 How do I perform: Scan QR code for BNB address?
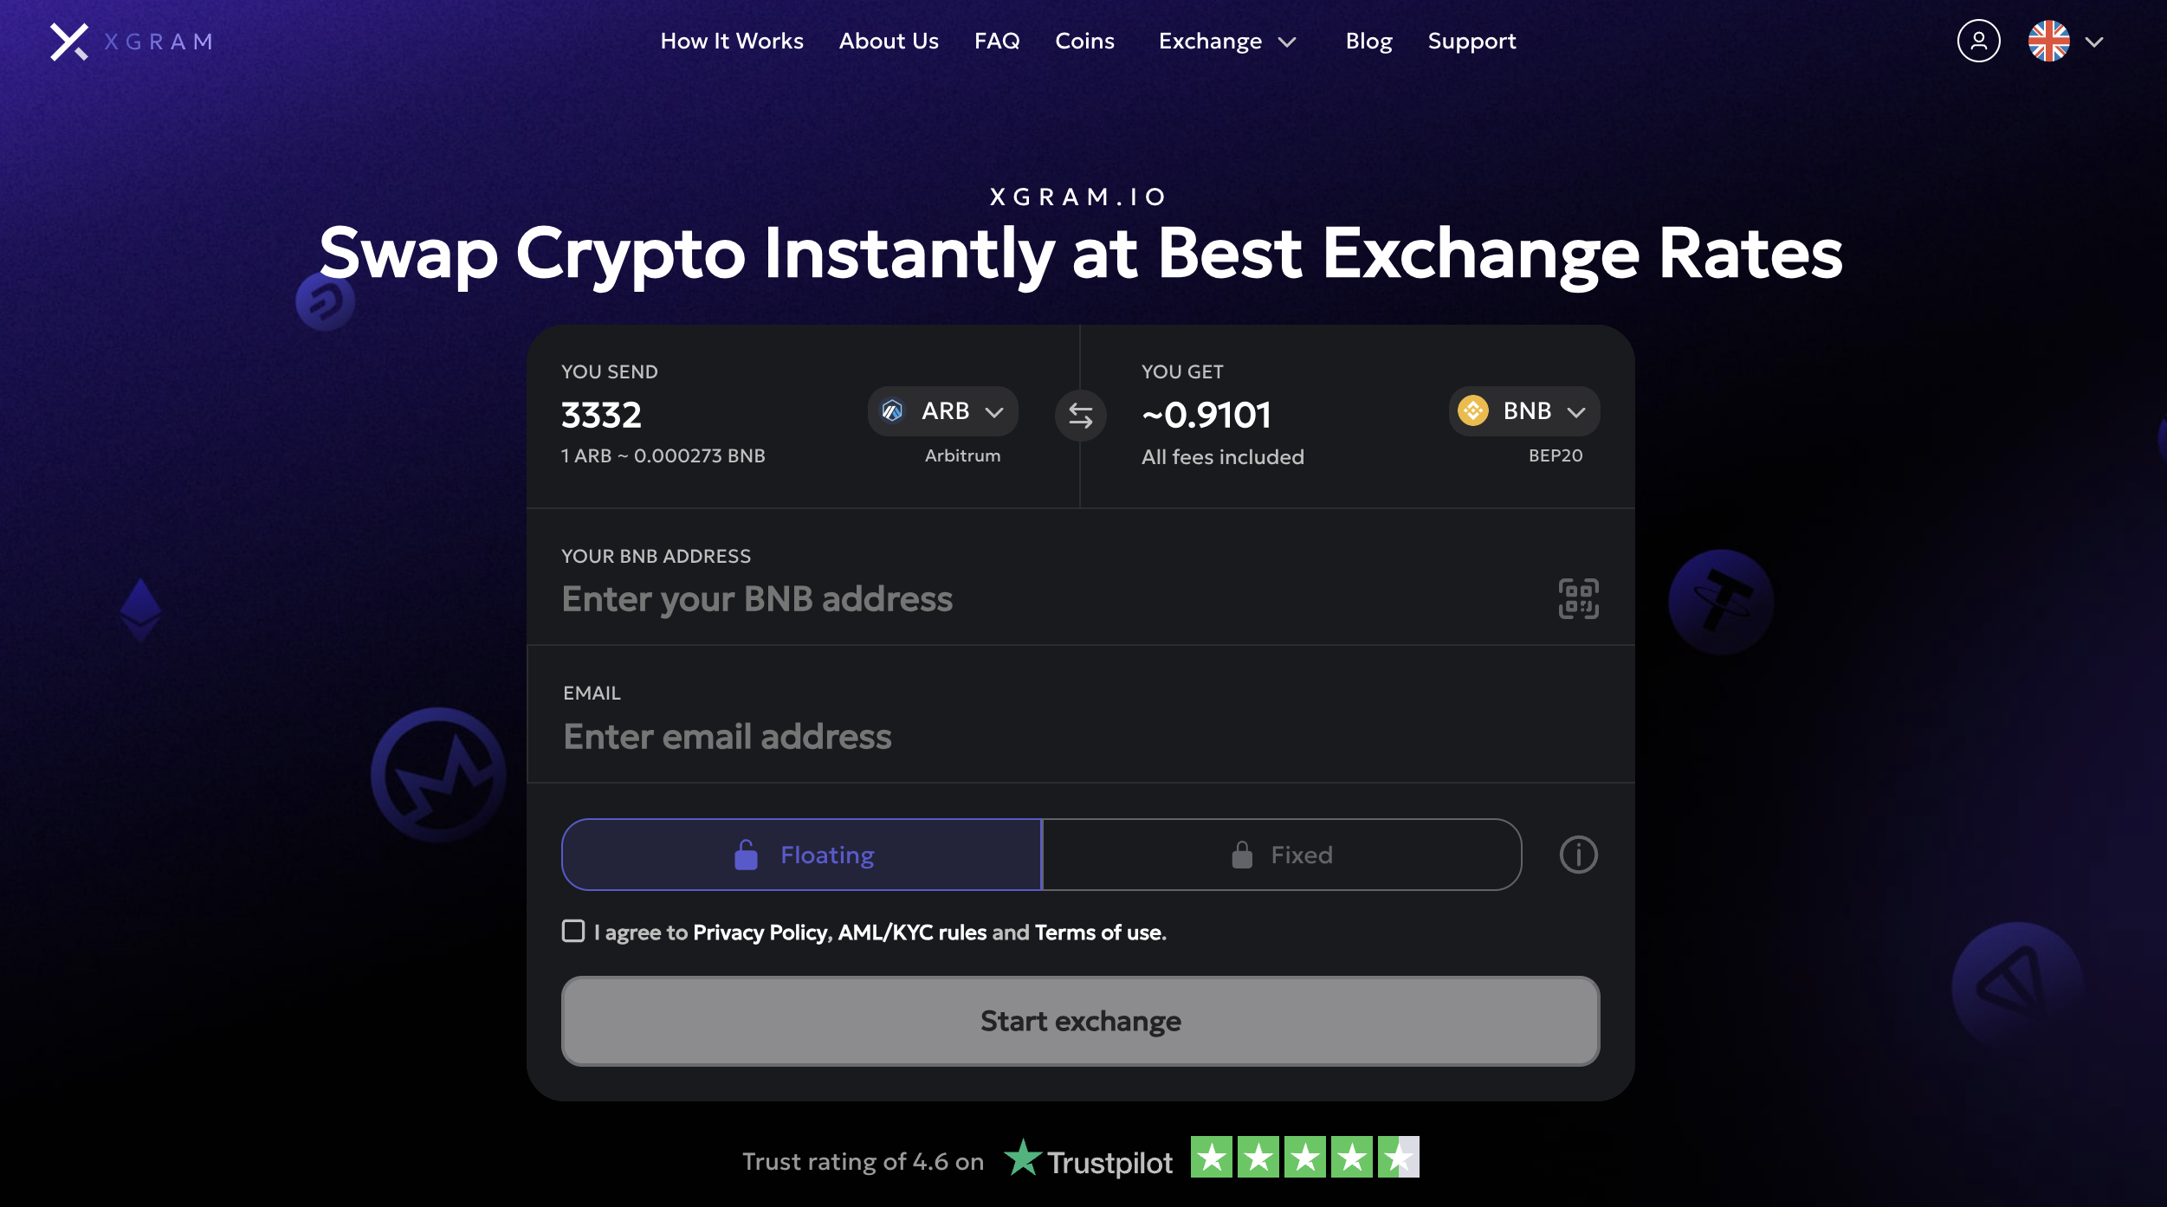coord(1578,599)
